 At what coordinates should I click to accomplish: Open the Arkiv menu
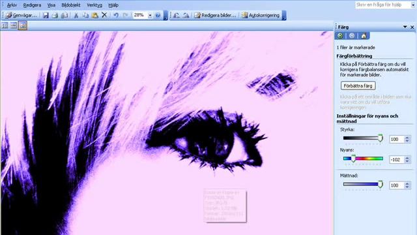pos(12,5)
